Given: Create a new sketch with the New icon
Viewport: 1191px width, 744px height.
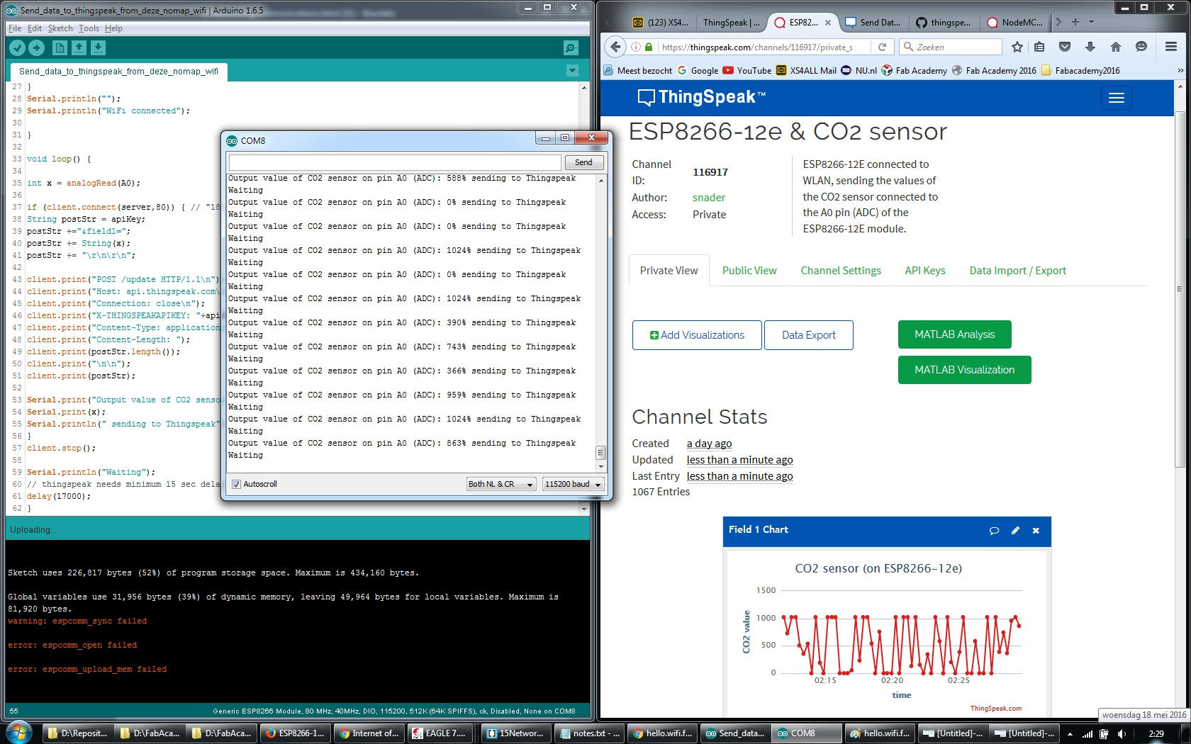Looking at the screenshot, I should pos(60,47).
